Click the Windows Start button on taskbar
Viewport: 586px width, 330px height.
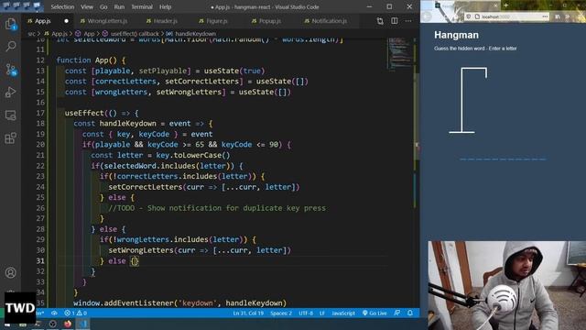click(7, 325)
